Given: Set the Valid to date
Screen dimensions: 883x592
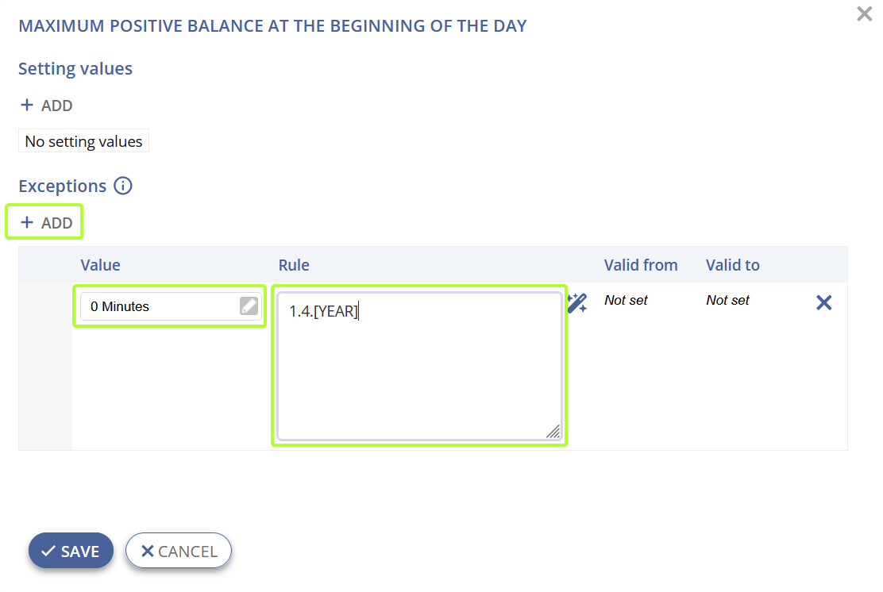Looking at the screenshot, I should coord(727,300).
